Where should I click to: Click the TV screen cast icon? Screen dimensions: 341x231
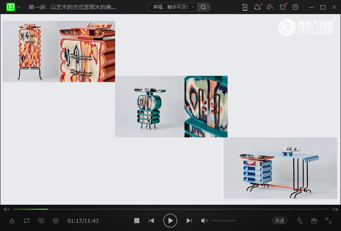tap(41, 221)
